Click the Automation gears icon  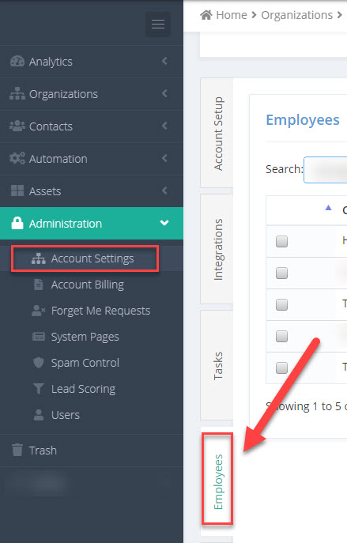click(x=17, y=158)
